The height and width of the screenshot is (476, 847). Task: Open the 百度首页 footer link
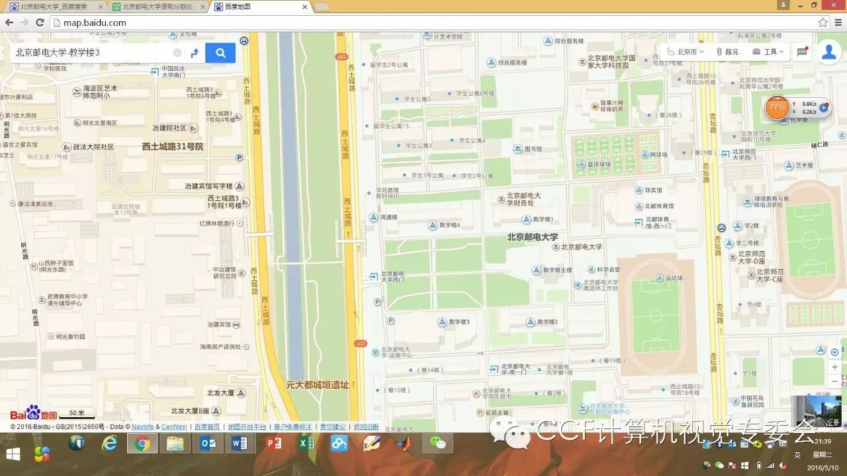click(207, 427)
